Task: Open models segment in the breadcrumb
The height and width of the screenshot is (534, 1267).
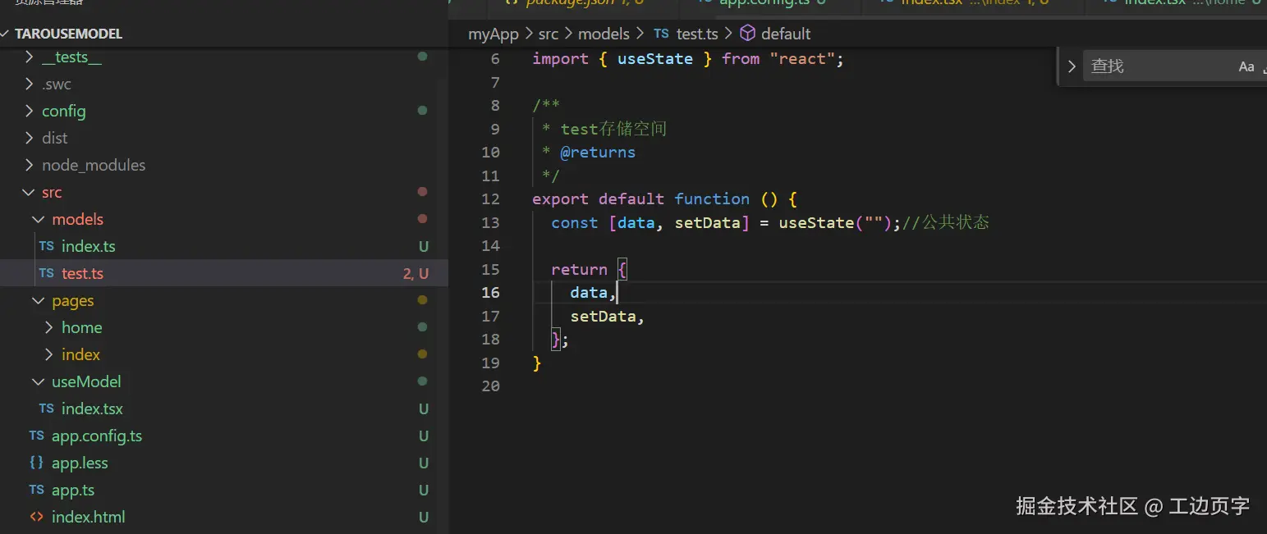Action: [x=604, y=34]
